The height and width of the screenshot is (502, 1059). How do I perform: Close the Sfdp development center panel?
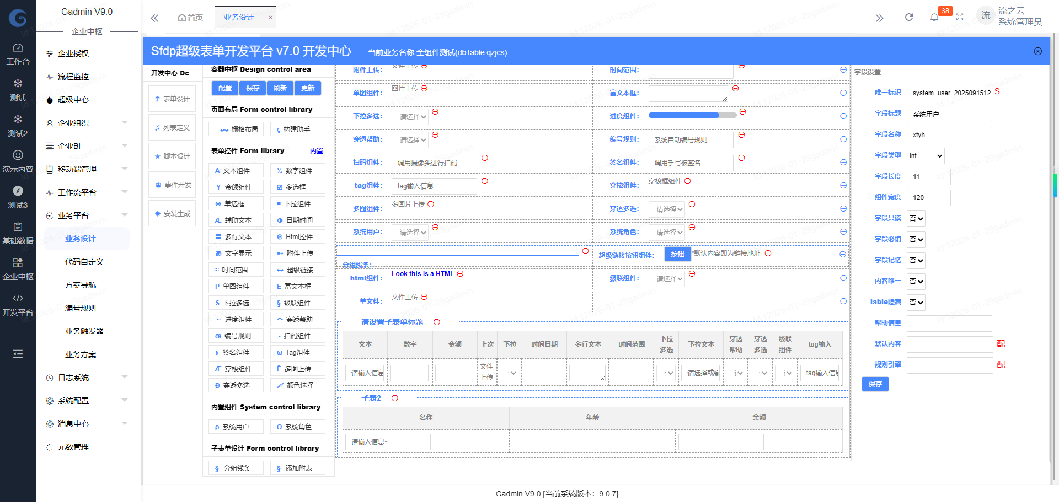1037,51
